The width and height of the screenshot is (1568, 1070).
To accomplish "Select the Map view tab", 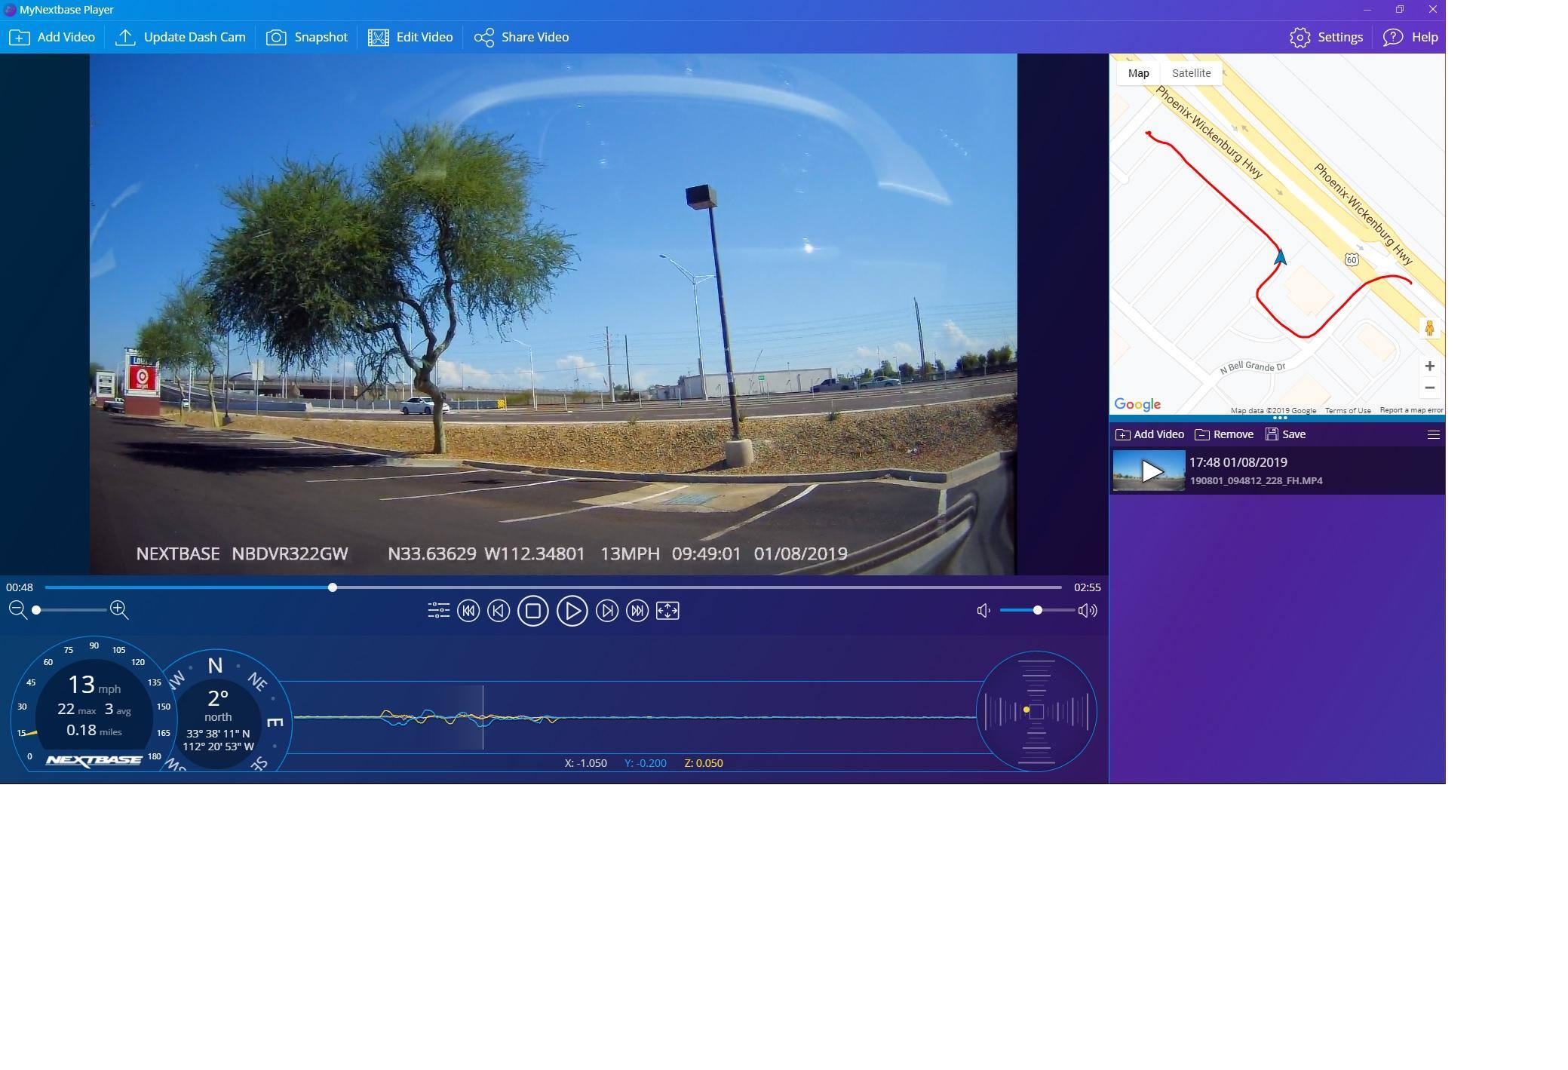I will [1138, 73].
